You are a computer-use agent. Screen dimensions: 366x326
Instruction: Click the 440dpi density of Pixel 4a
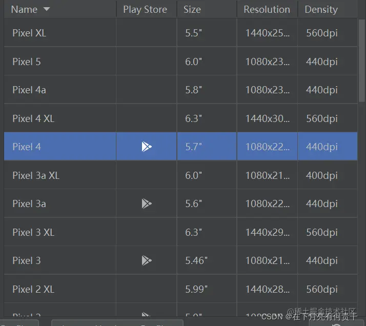(x=328, y=90)
